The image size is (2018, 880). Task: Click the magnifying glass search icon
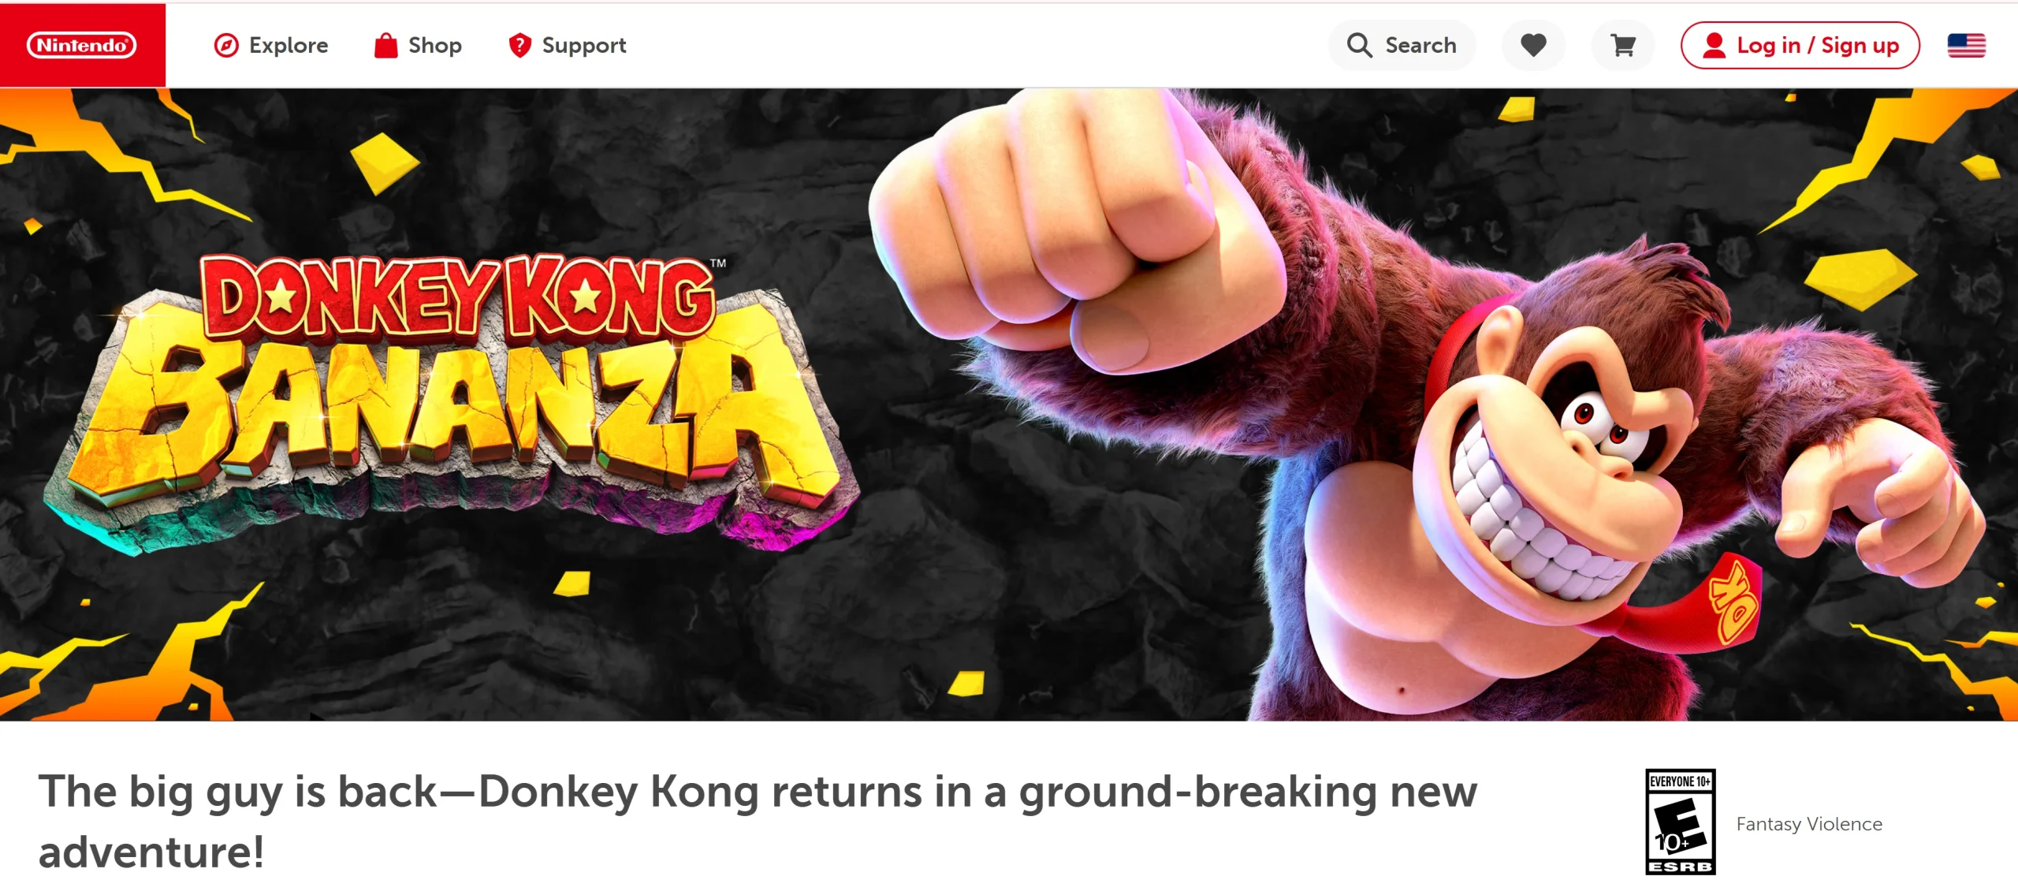click(x=1359, y=46)
